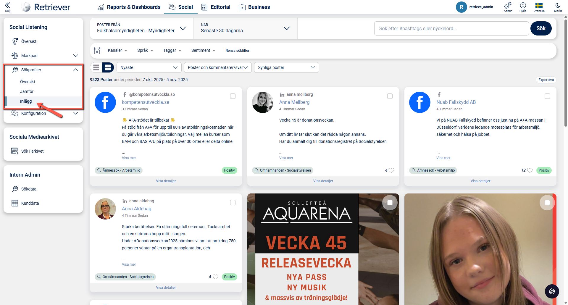
Task: Click the Retriever logo
Action: pos(46,7)
